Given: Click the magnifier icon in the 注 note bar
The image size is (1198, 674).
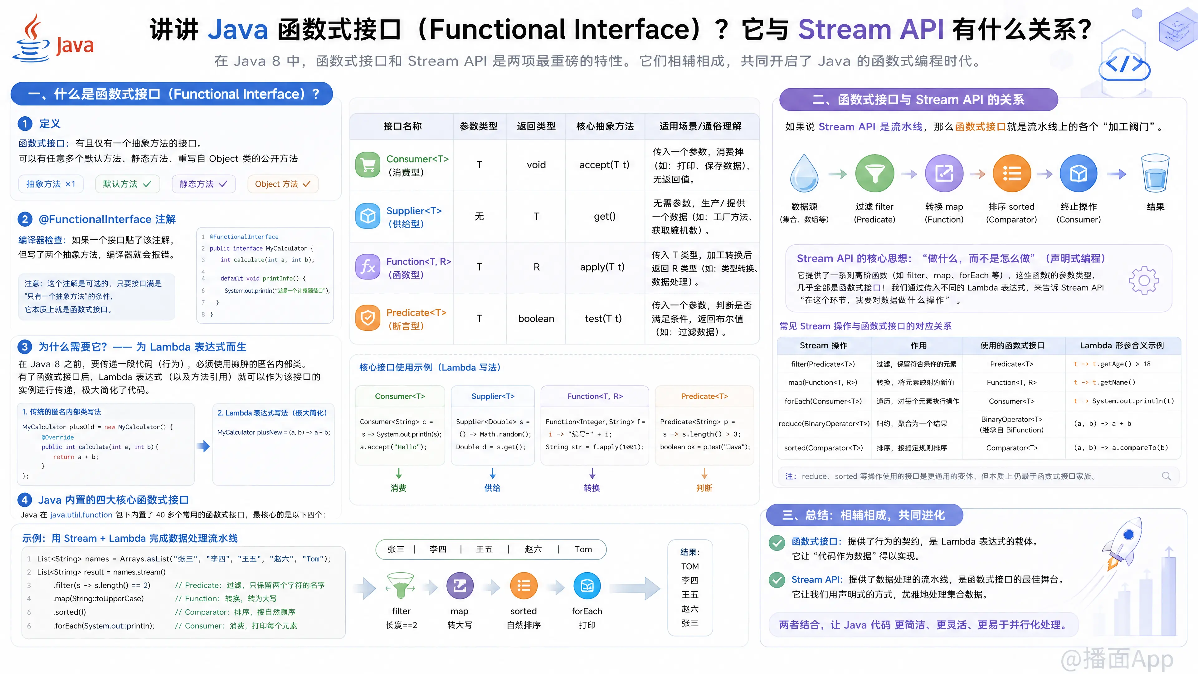Looking at the screenshot, I should click(x=1166, y=476).
